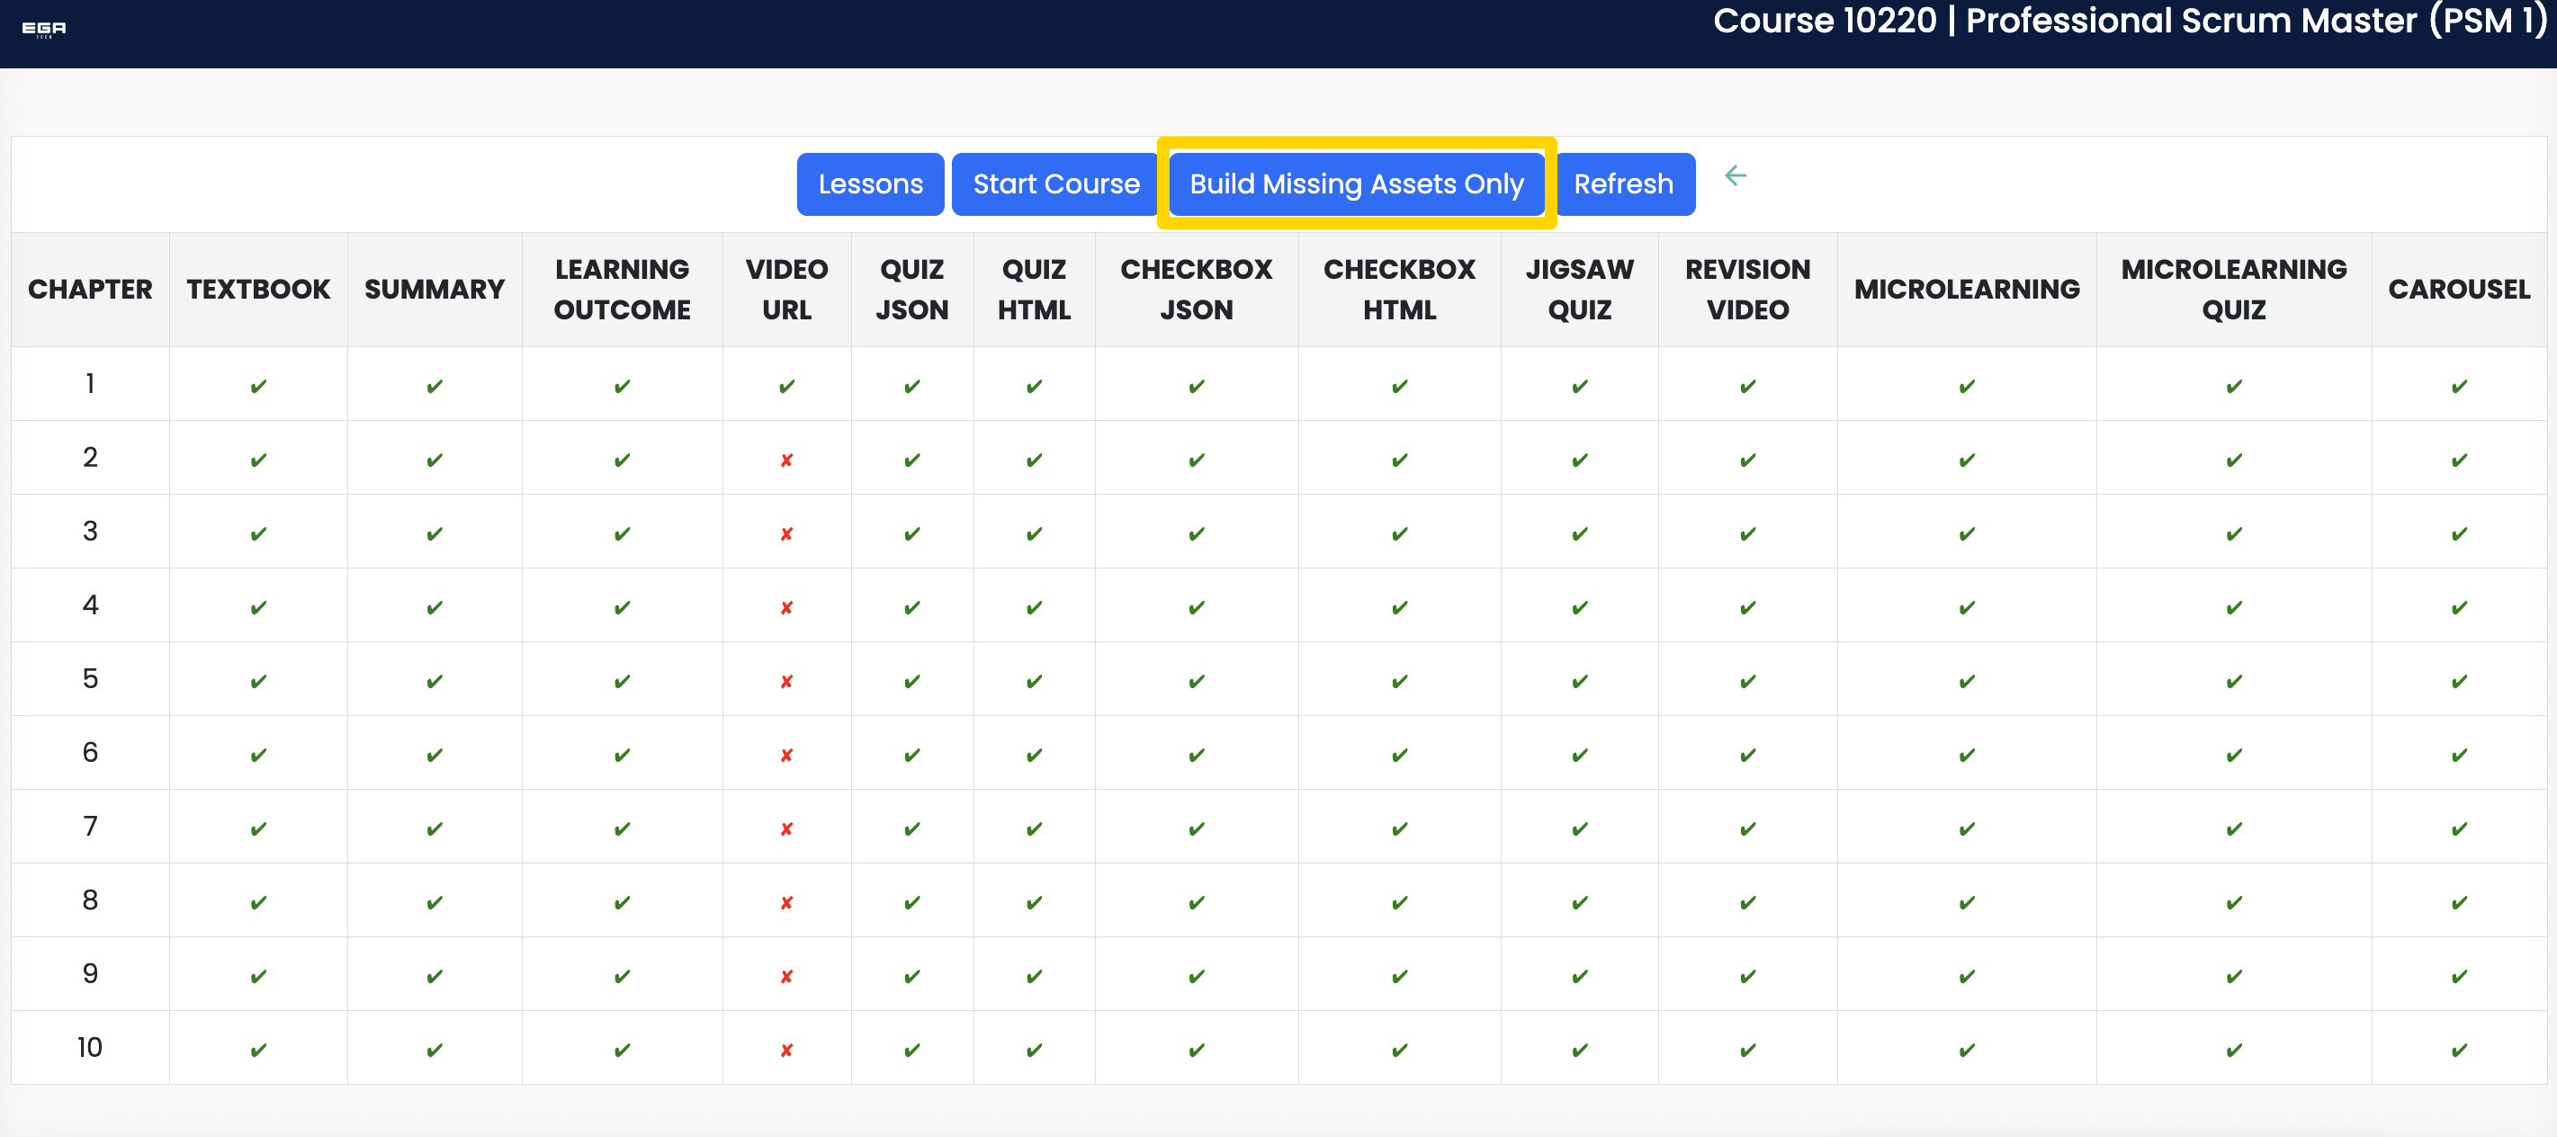Click chapter 5 quiz HTML checkmark
Viewport: 2557px width, 1137px height.
point(1033,682)
